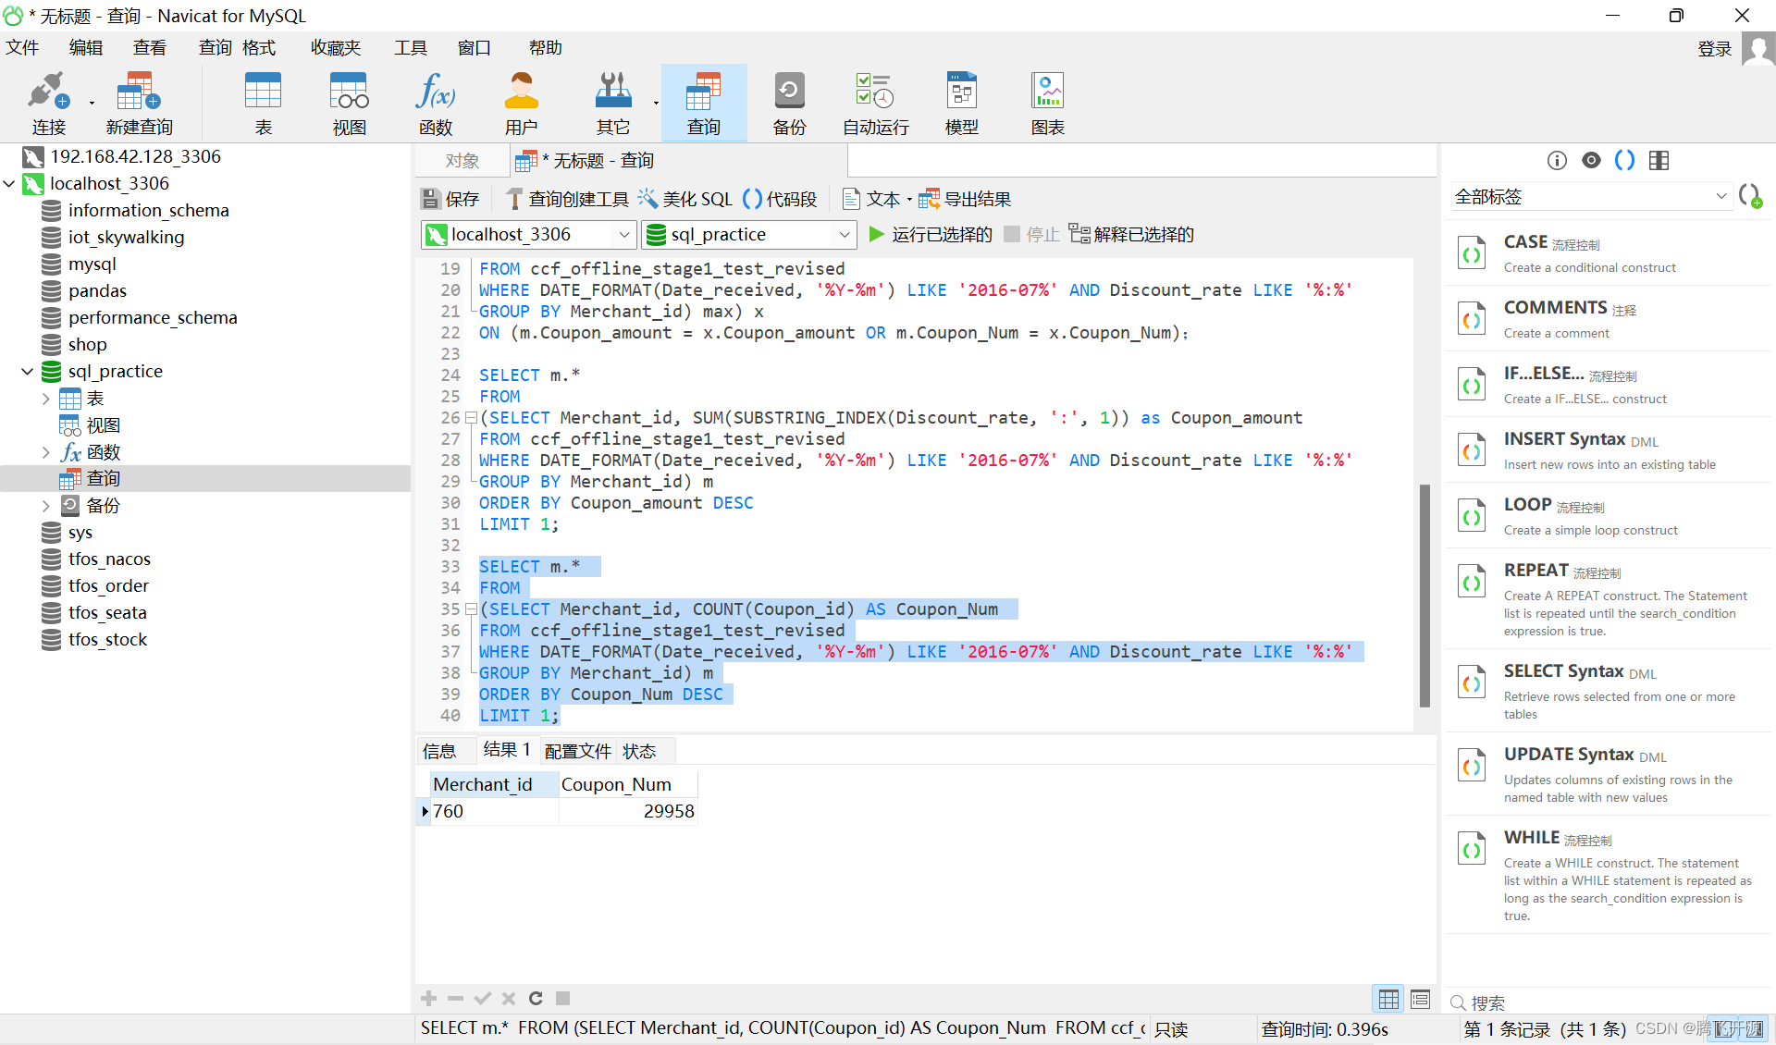1776x1045 pixels.
Task: Select the WHILE snippet
Action: click(1609, 875)
